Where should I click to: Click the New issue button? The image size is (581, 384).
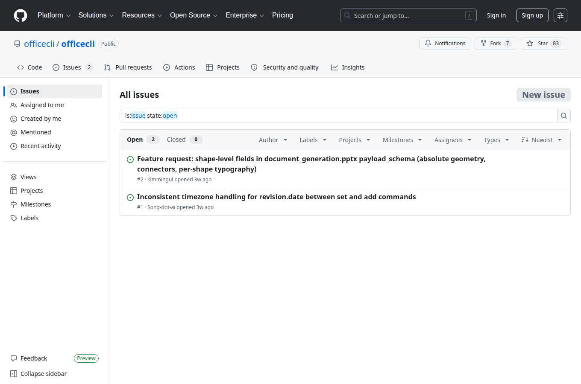tap(543, 95)
